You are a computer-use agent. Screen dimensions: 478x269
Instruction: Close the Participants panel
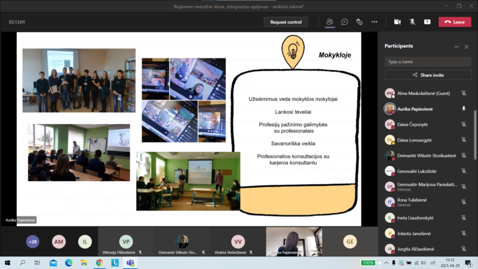pyautogui.click(x=466, y=47)
